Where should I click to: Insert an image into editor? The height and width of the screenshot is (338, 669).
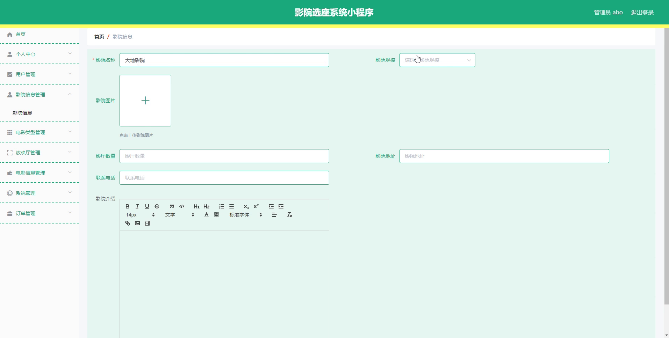[137, 223]
